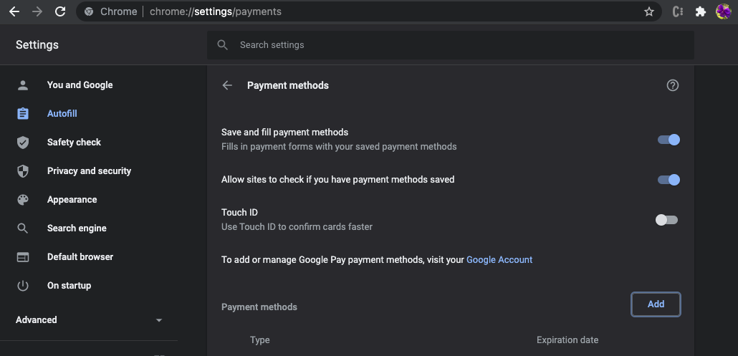Go to On startup settings
The image size is (738, 356).
[69, 286]
